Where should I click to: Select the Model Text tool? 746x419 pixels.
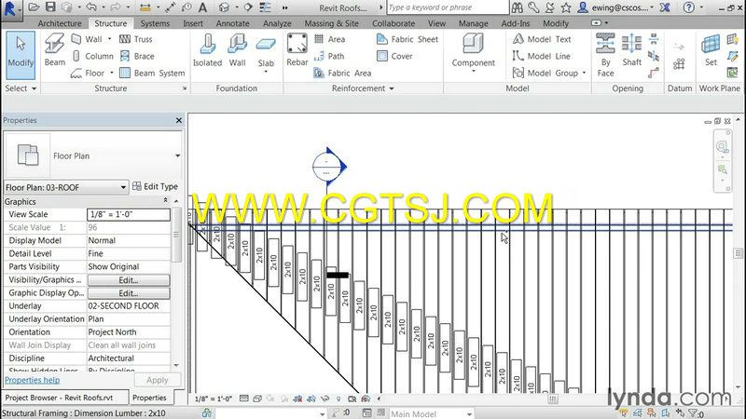click(x=542, y=39)
